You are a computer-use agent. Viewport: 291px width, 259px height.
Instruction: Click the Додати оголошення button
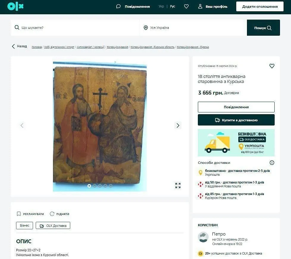pos(259,6)
